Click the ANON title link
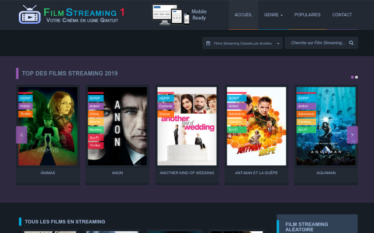Screen dimensions: 374x233 point(117,173)
